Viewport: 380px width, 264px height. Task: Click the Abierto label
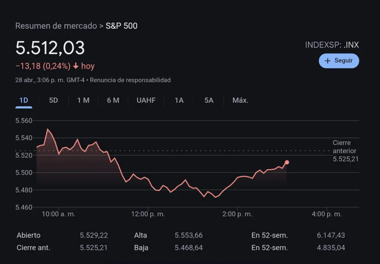click(x=29, y=235)
